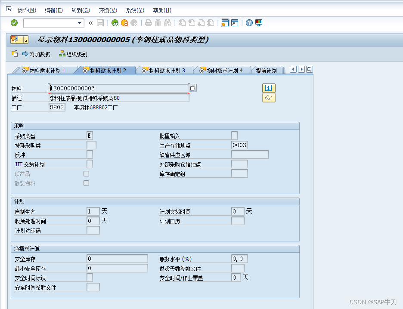This screenshot has width=403, height=309.
Task: Switch to the 提前计划 tab
Action: tap(266, 71)
